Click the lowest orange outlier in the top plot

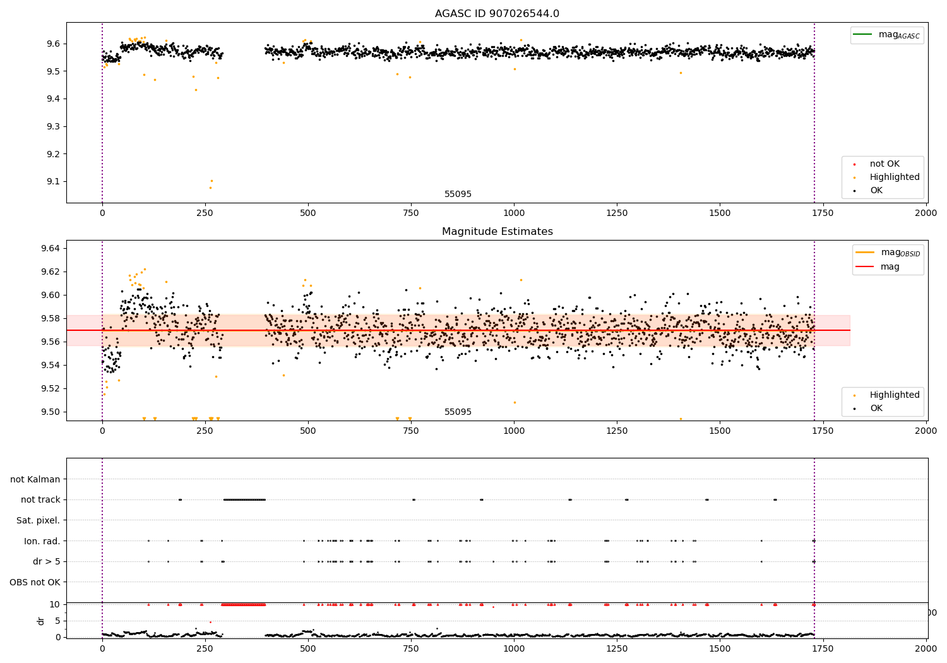pyautogui.click(x=211, y=188)
